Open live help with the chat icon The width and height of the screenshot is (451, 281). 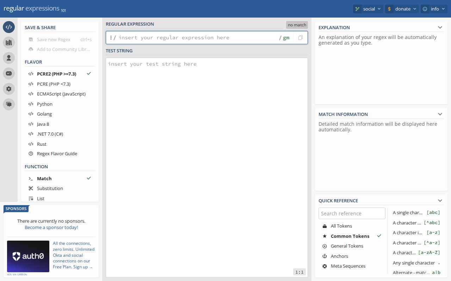pyautogui.click(x=9, y=104)
